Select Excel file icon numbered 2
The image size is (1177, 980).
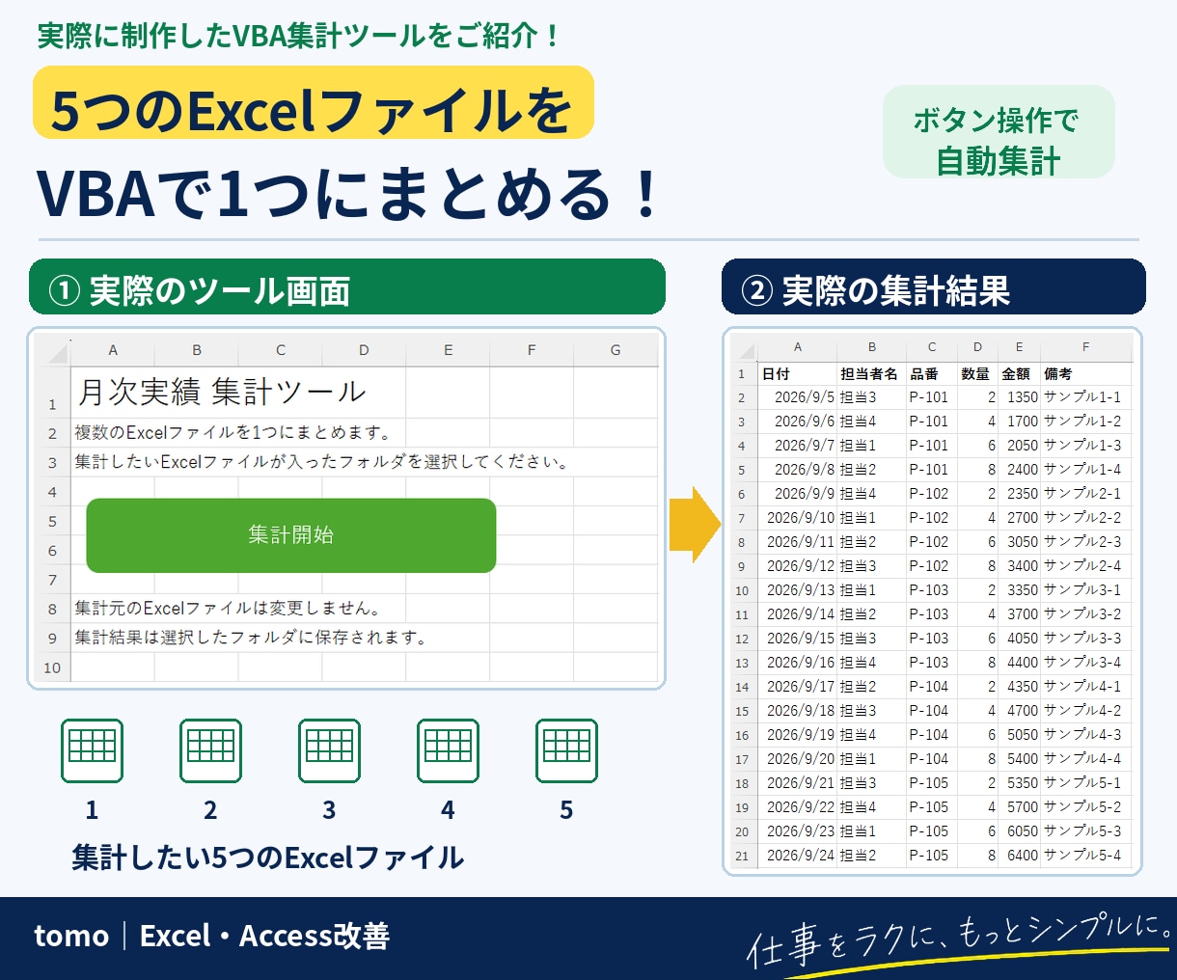click(210, 750)
